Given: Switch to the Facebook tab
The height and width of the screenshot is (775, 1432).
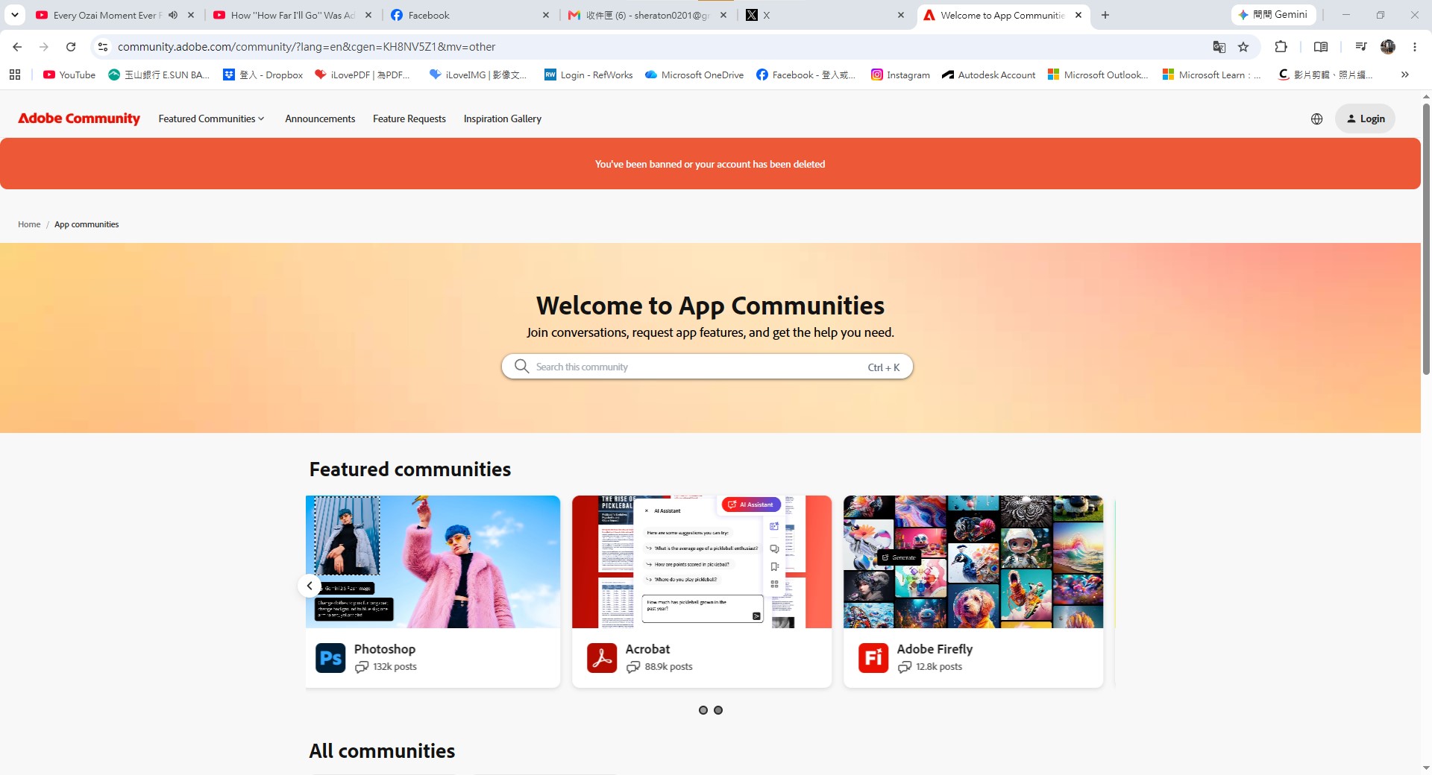Looking at the screenshot, I should [471, 15].
